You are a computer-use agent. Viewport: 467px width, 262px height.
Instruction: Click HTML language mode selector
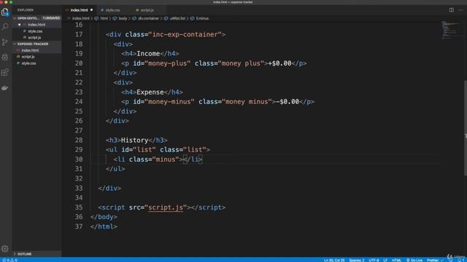396,260
